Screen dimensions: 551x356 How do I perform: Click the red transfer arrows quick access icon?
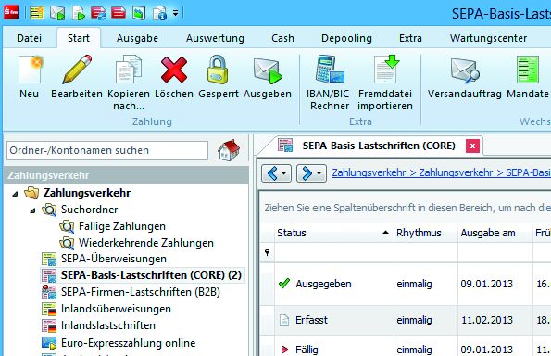click(98, 13)
